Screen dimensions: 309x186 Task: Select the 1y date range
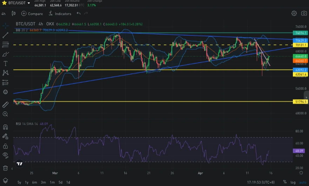click(x=27, y=182)
